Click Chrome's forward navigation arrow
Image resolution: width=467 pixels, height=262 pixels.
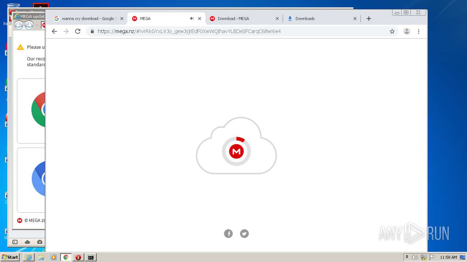pos(66,31)
